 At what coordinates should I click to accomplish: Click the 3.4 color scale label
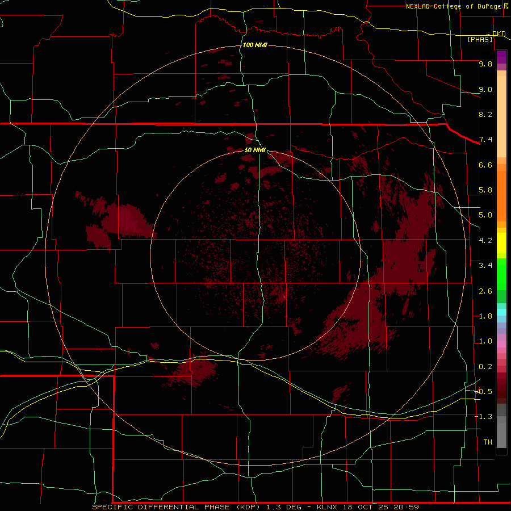coord(485,266)
